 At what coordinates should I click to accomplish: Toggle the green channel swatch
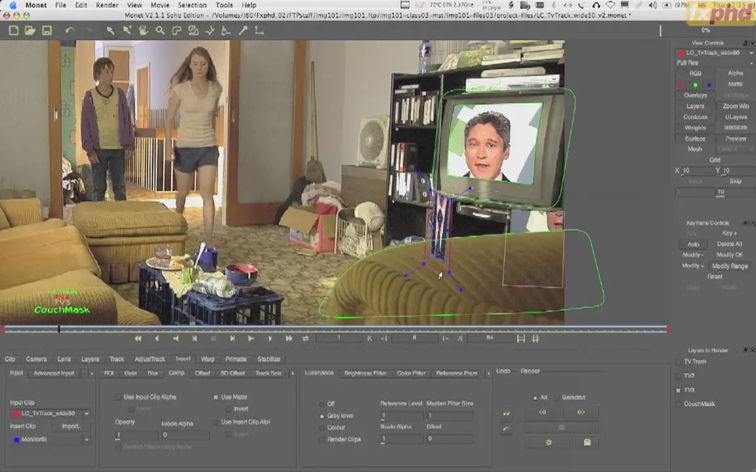coord(695,85)
